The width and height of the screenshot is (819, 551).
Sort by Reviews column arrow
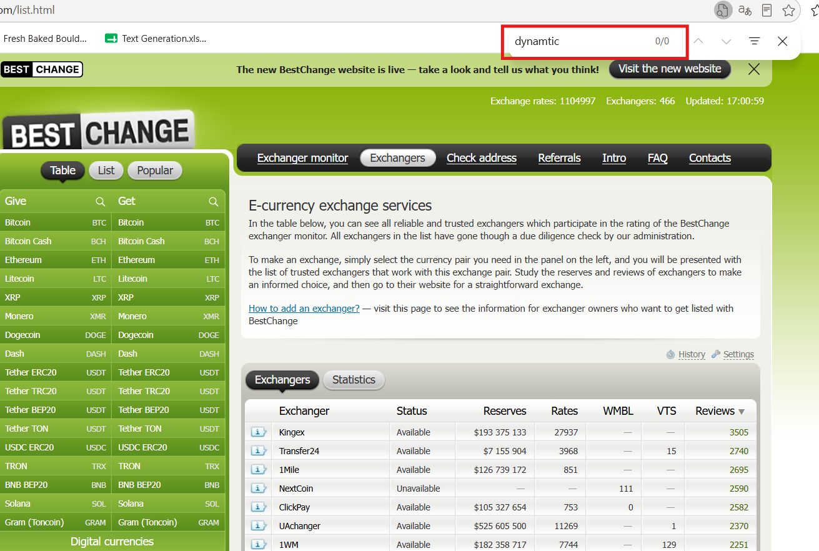pyautogui.click(x=742, y=412)
